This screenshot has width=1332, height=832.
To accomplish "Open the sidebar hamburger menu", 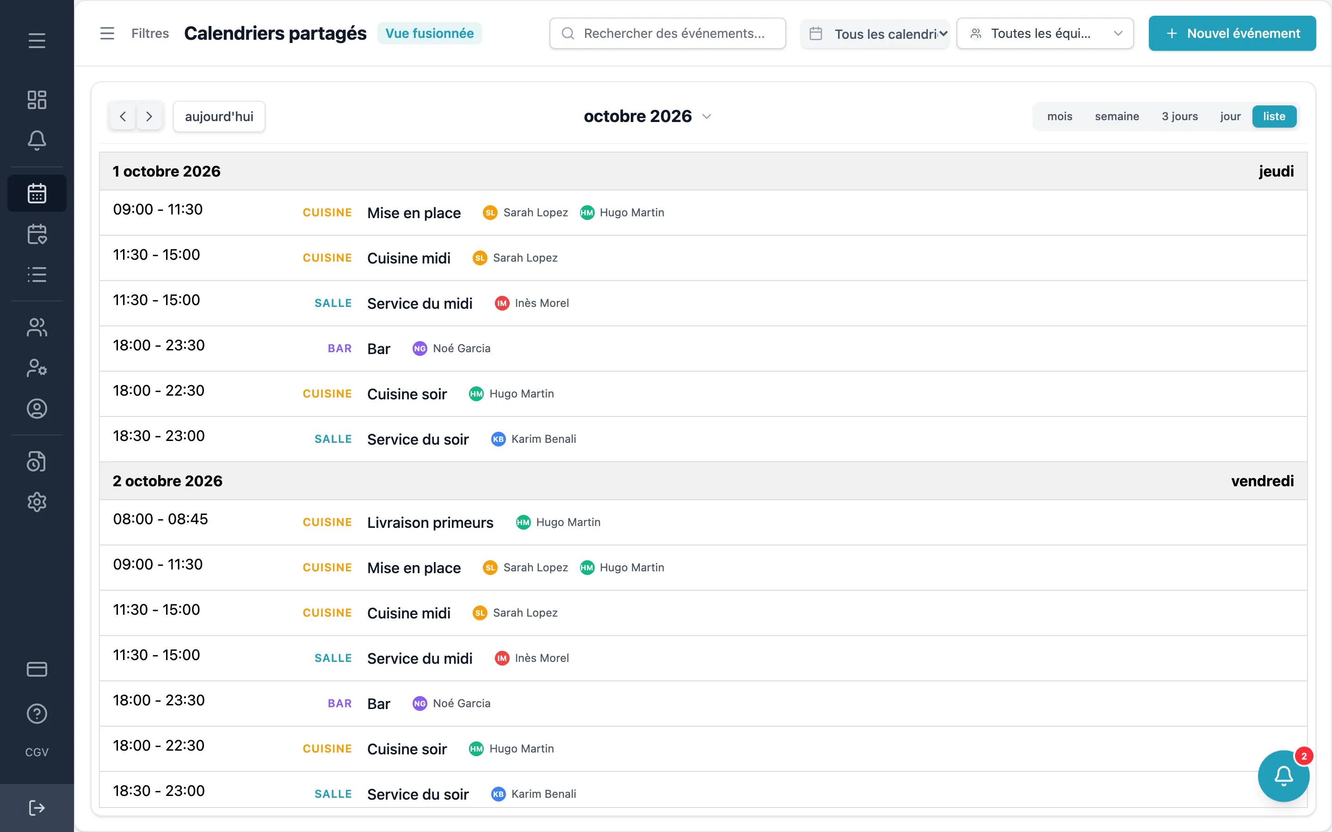I will coord(37,41).
